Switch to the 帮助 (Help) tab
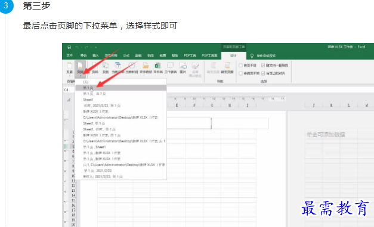Image resolution: width=374 pixels, height=227 pixels. coord(175,55)
